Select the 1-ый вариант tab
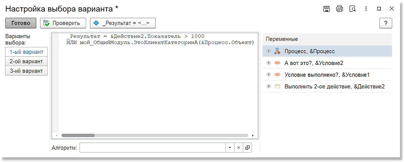 [x=26, y=52]
